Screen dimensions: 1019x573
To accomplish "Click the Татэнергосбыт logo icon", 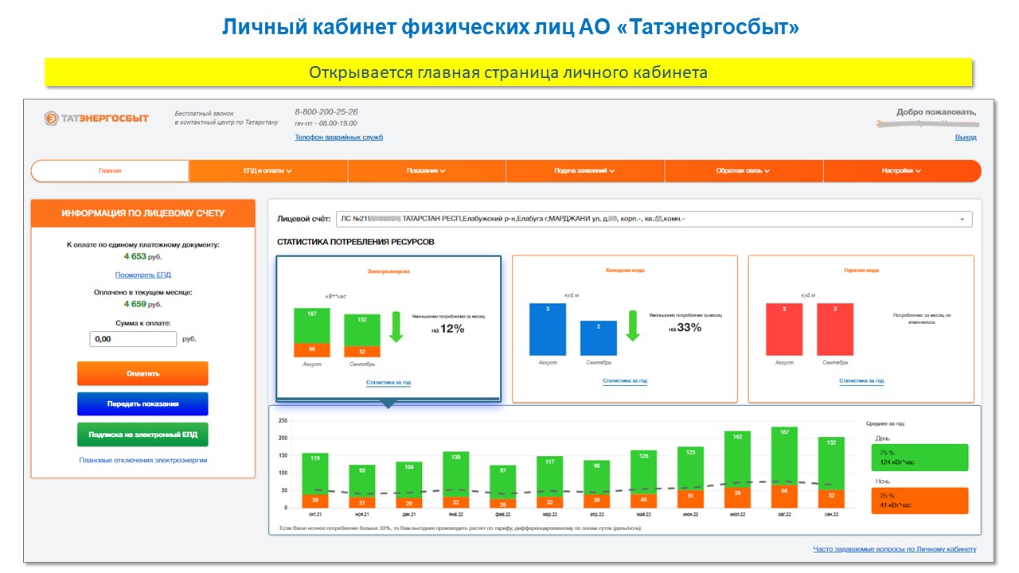I will 51,118.
